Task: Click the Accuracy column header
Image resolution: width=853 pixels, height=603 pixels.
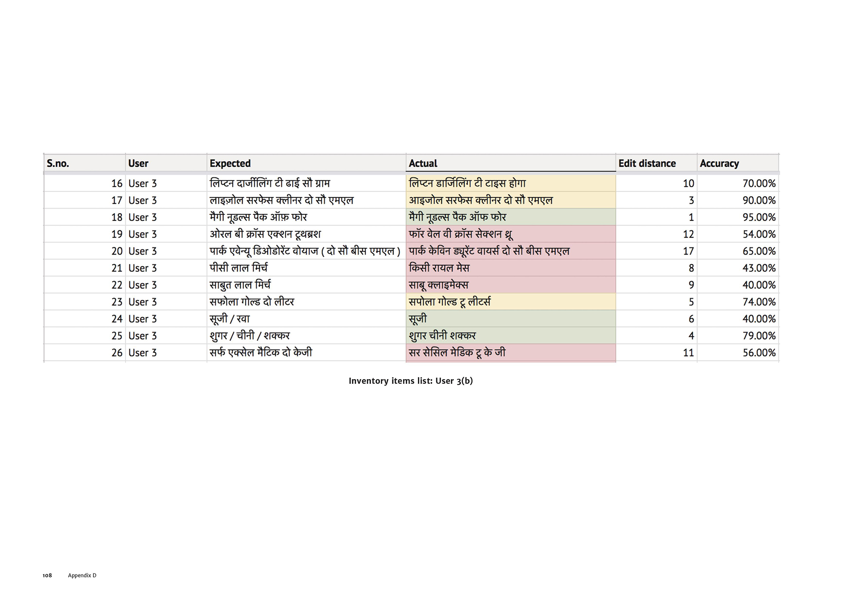Action: (x=719, y=163)
